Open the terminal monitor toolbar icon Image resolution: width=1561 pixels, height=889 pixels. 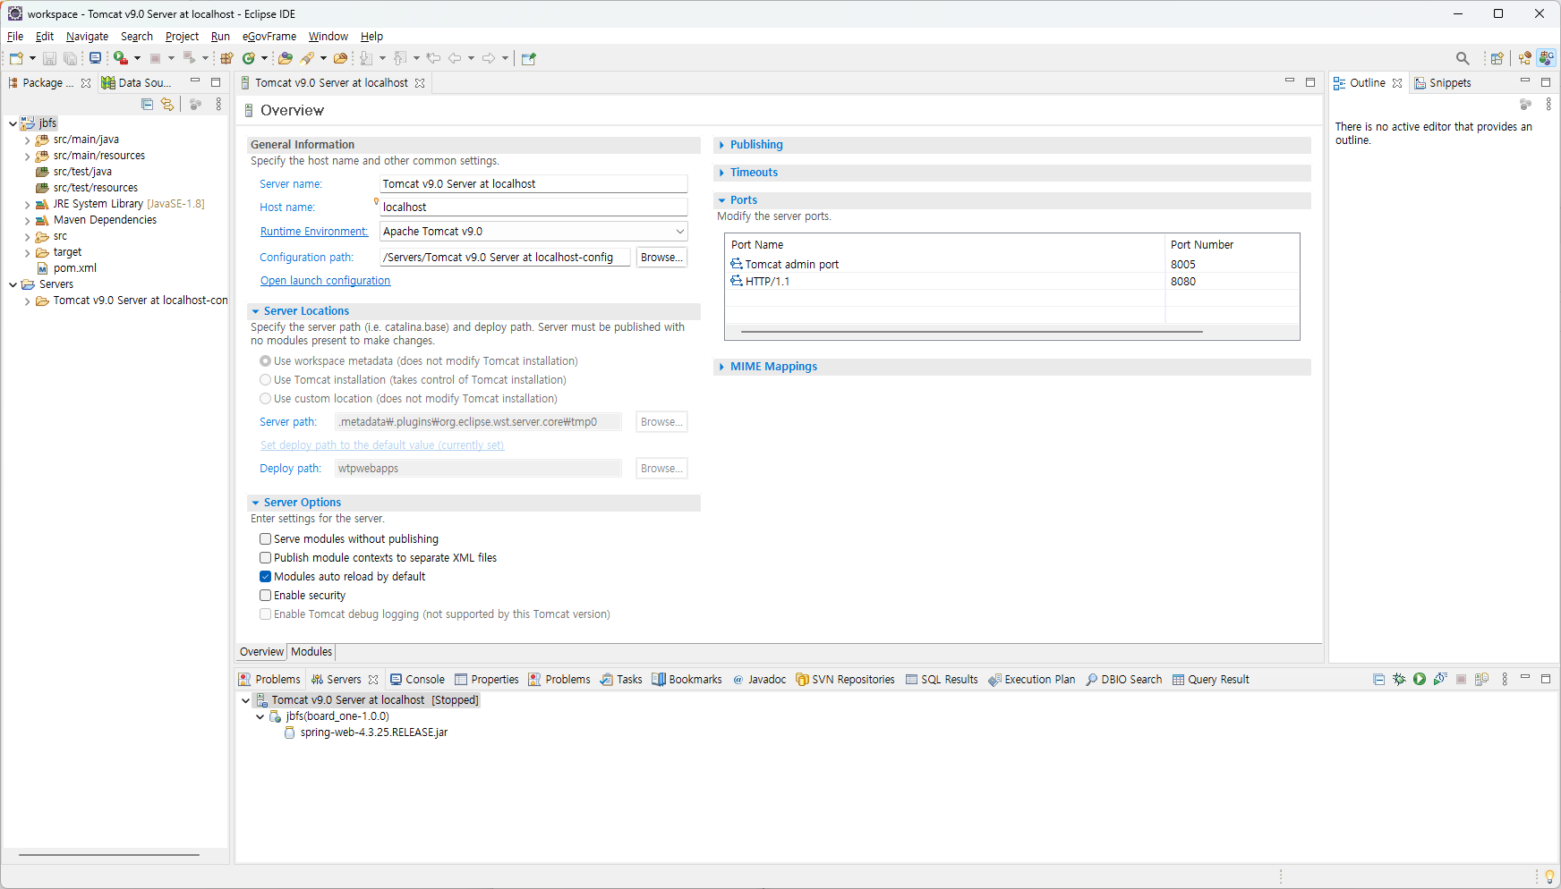pos(95,58)
